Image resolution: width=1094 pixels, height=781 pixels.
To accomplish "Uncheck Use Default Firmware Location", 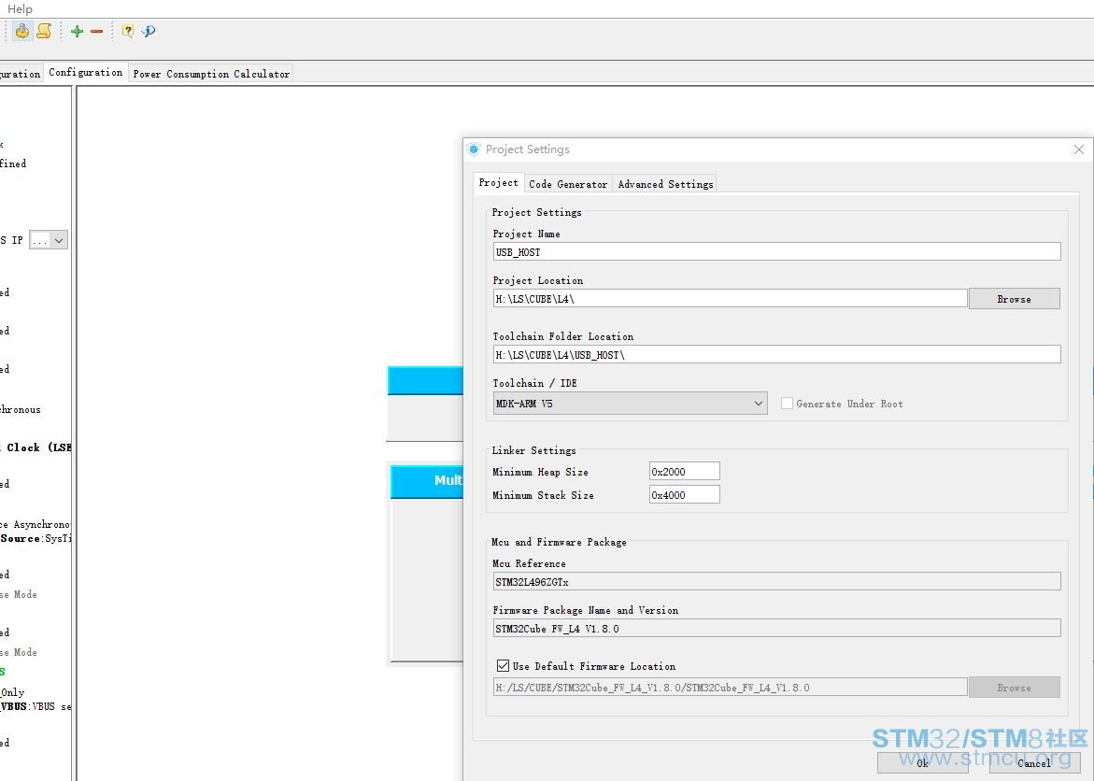I will (503, 666).
